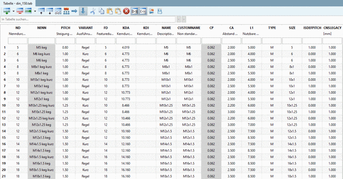Click the move row down icon
The image size is (343, 179).
[x=50, y=11]
